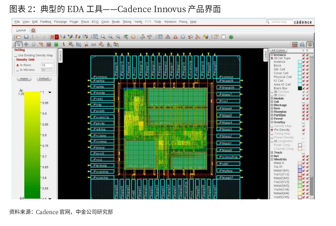The image size is (336, 226).
Task: Open the File menu
Action: coord(17,22)
